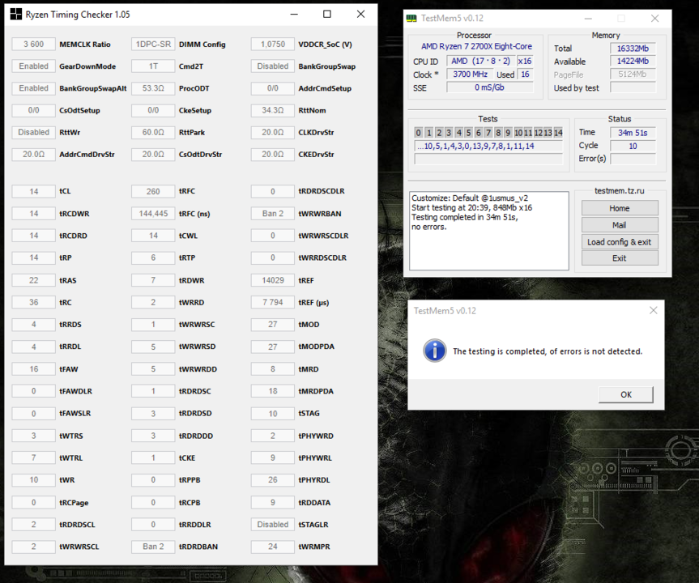
Task: Click the tWRMPR value 24
Action: (273, 547)
